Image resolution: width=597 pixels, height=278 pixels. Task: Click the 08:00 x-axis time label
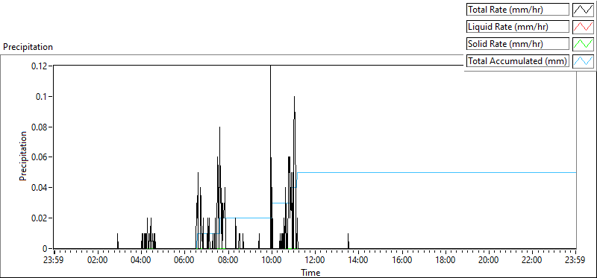228,260
